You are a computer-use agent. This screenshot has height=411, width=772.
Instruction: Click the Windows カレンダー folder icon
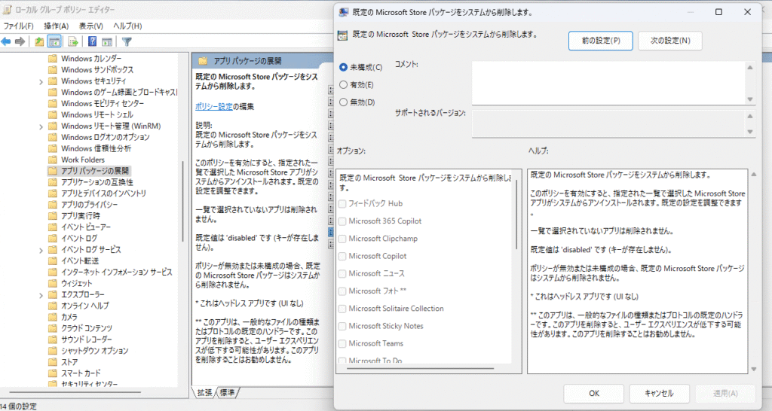[53, 59]
